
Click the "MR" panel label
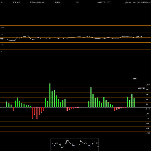coord(135,79)
